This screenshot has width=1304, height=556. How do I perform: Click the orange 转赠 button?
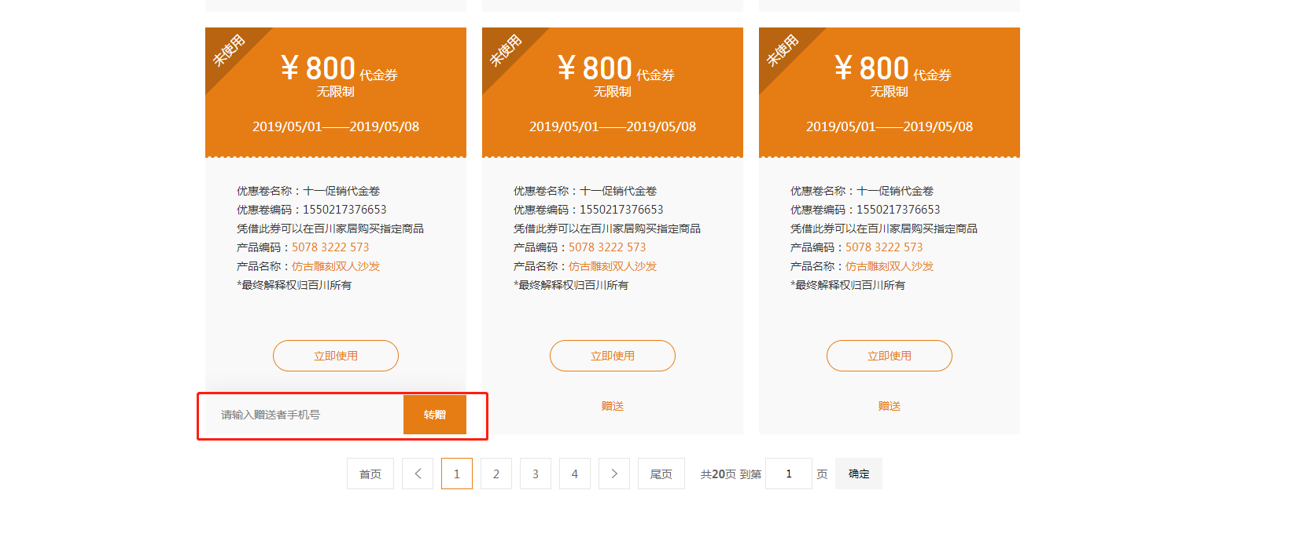(435, 415)
